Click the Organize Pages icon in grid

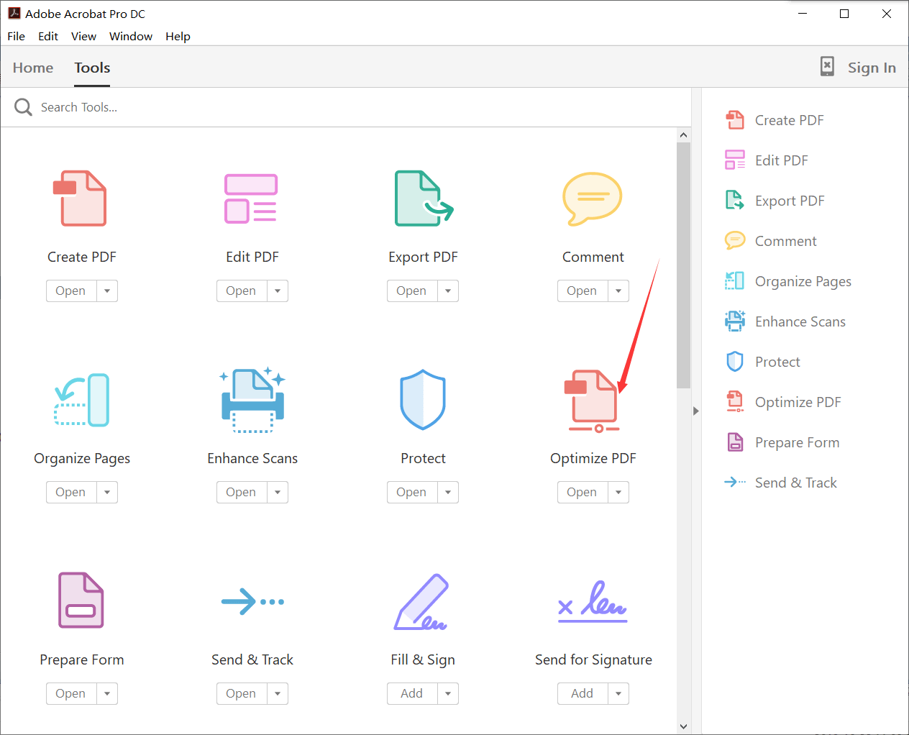pos(82,400)
